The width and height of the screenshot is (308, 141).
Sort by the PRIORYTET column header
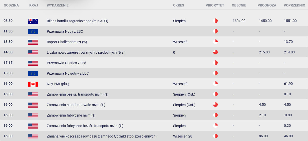[x=215, y=5]
